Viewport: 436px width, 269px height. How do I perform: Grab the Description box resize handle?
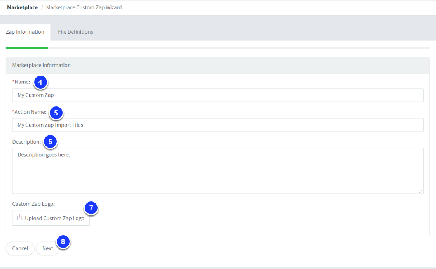(420, 191)
